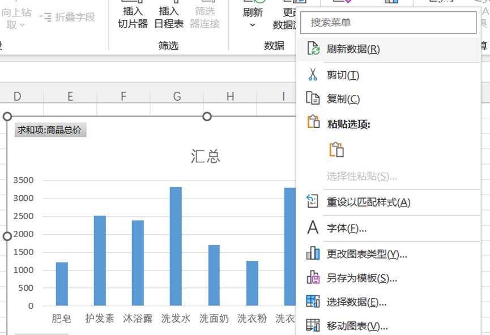Select column header E
Viewport: 490px width, 335px height.
70,96
